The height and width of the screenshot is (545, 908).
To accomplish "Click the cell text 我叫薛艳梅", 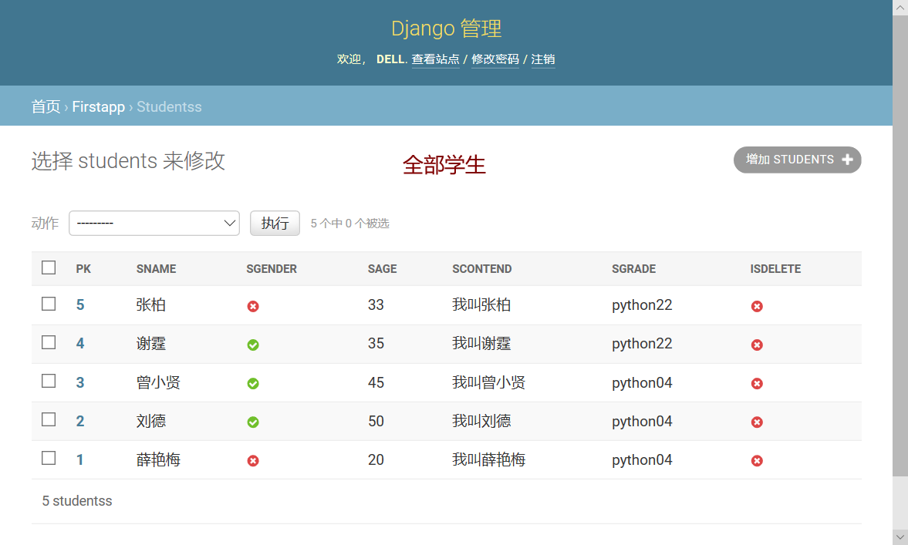I will [489, 460].
